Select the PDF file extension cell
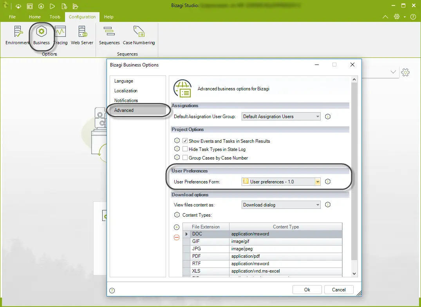This screenshot has width=421, height=307. tap(209, 256)
